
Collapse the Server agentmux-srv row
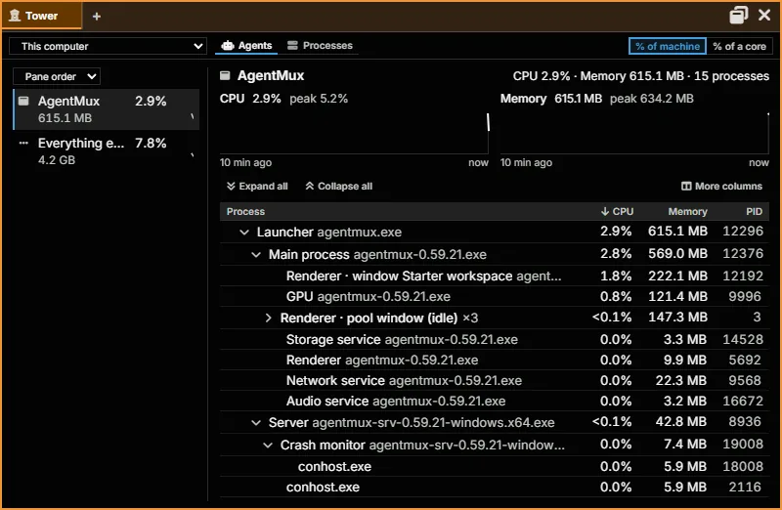point(256,423)
